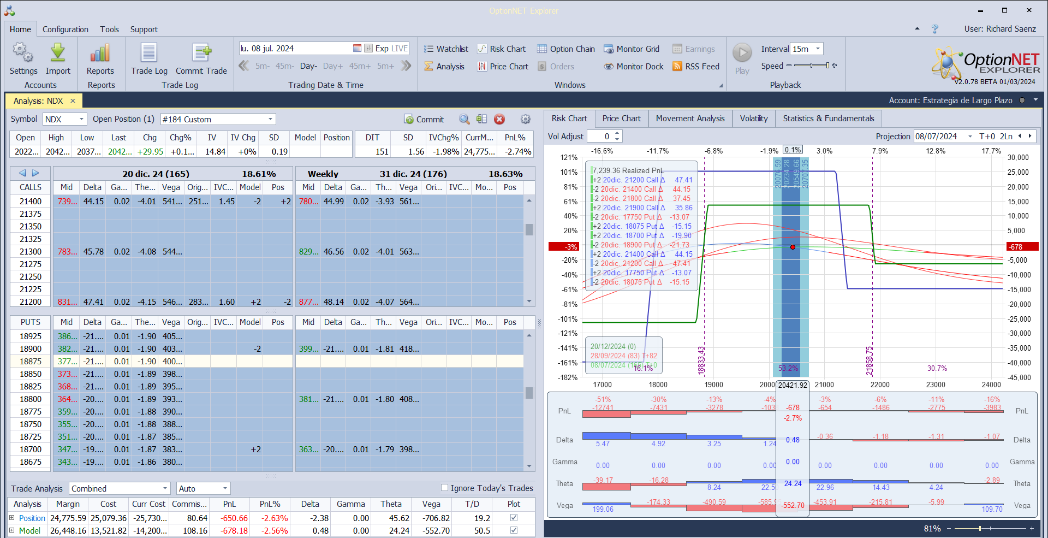Click the Commit position button
This screenshot has height=538, width=1048.
click(x=424, y=119)
